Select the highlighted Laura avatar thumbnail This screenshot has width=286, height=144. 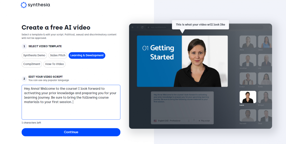tap(248, 97)
